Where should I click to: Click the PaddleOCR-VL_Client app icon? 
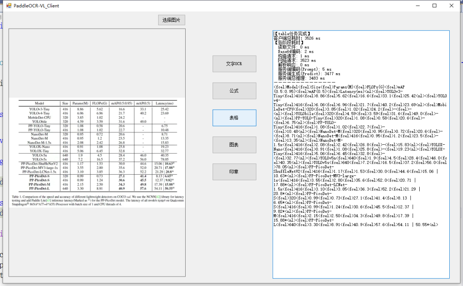pos(9,6)
